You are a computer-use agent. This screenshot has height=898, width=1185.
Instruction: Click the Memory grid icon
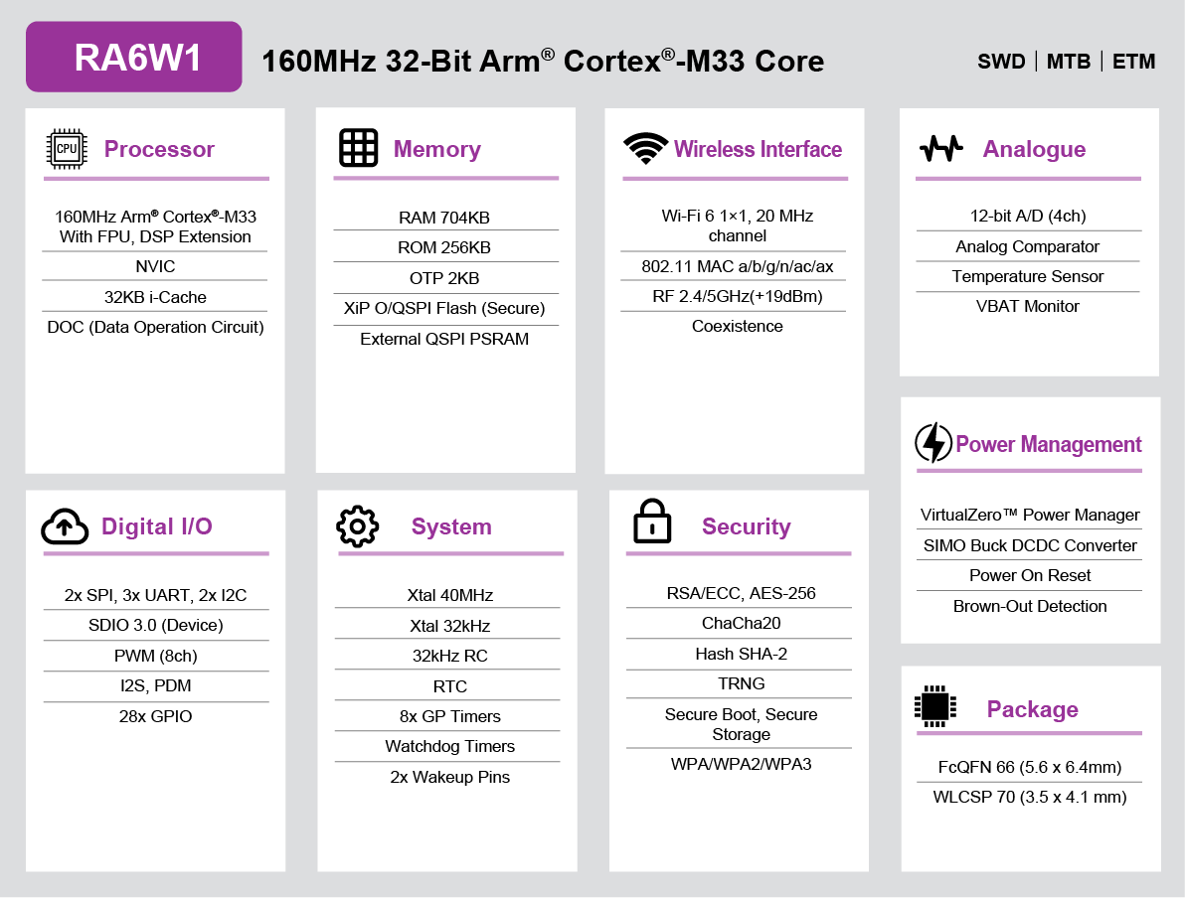pos(359,148)
